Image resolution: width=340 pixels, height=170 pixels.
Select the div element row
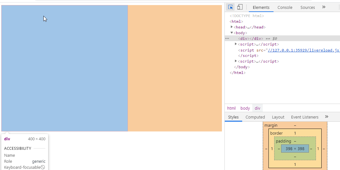point(282,38)
